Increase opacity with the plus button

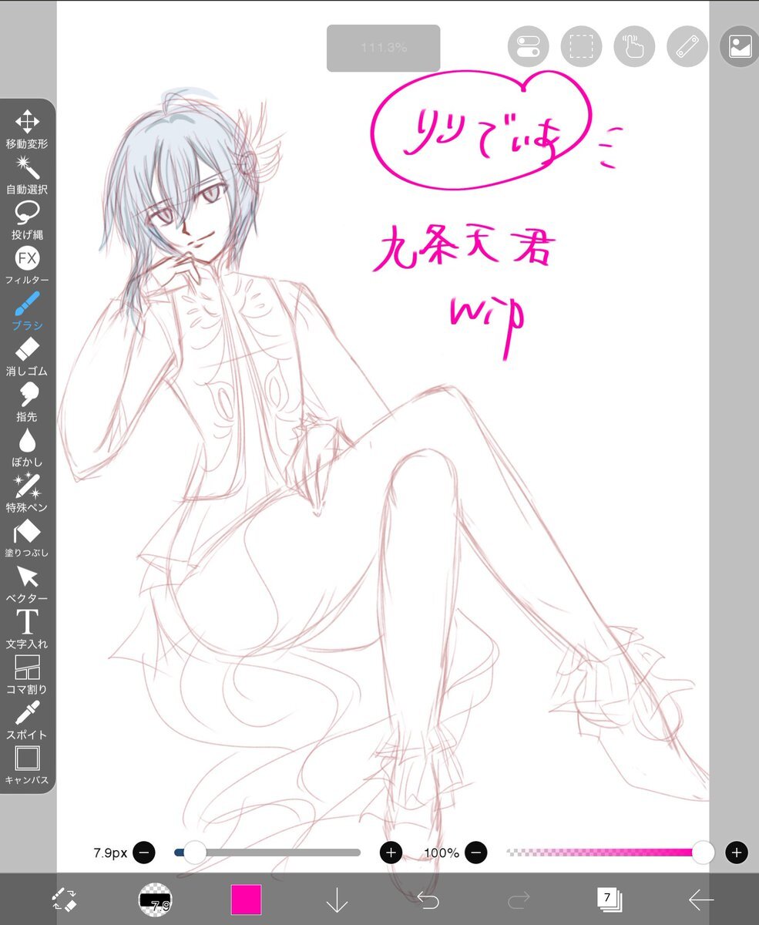[x=737, y=853]
